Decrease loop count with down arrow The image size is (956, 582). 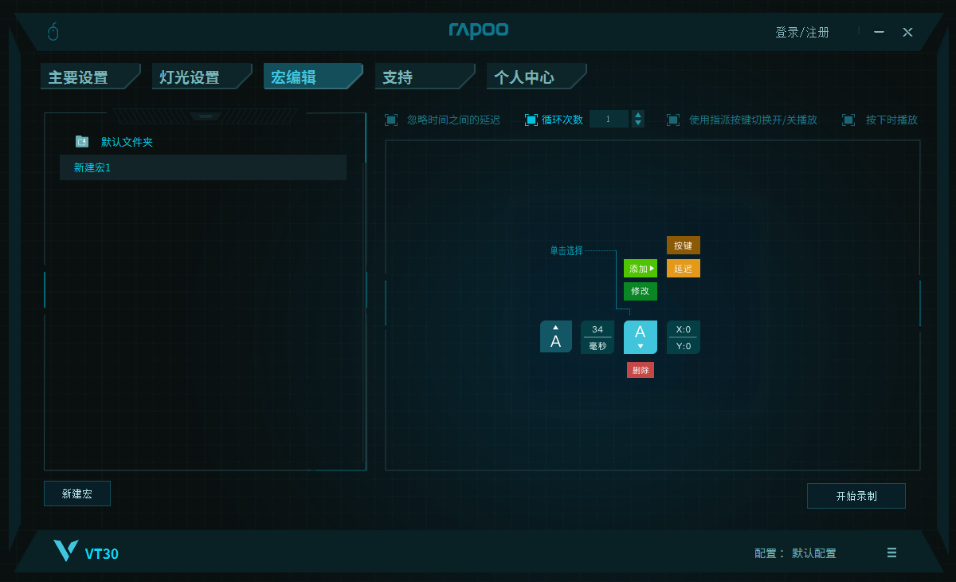(x=638, y=124)
